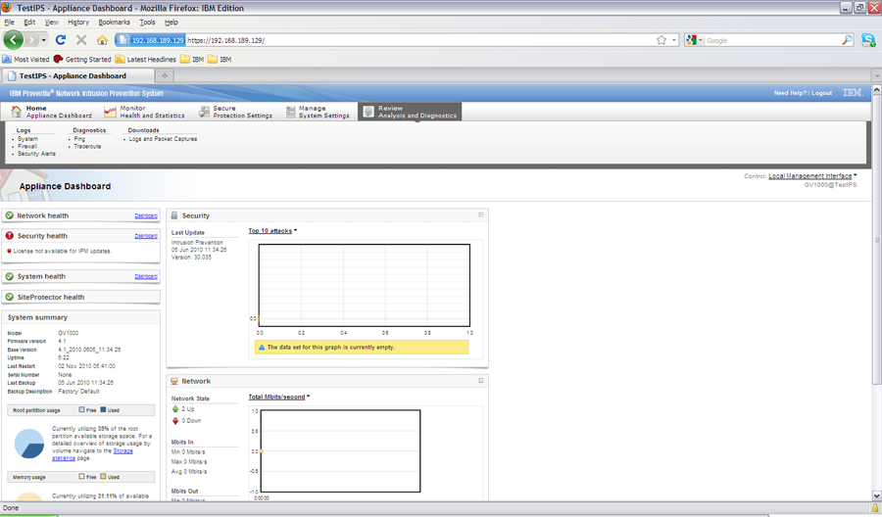The width and height of the screenshot is (882, 517).
Task: Click warning icon in empty graph notice
Action: (262, 348)
